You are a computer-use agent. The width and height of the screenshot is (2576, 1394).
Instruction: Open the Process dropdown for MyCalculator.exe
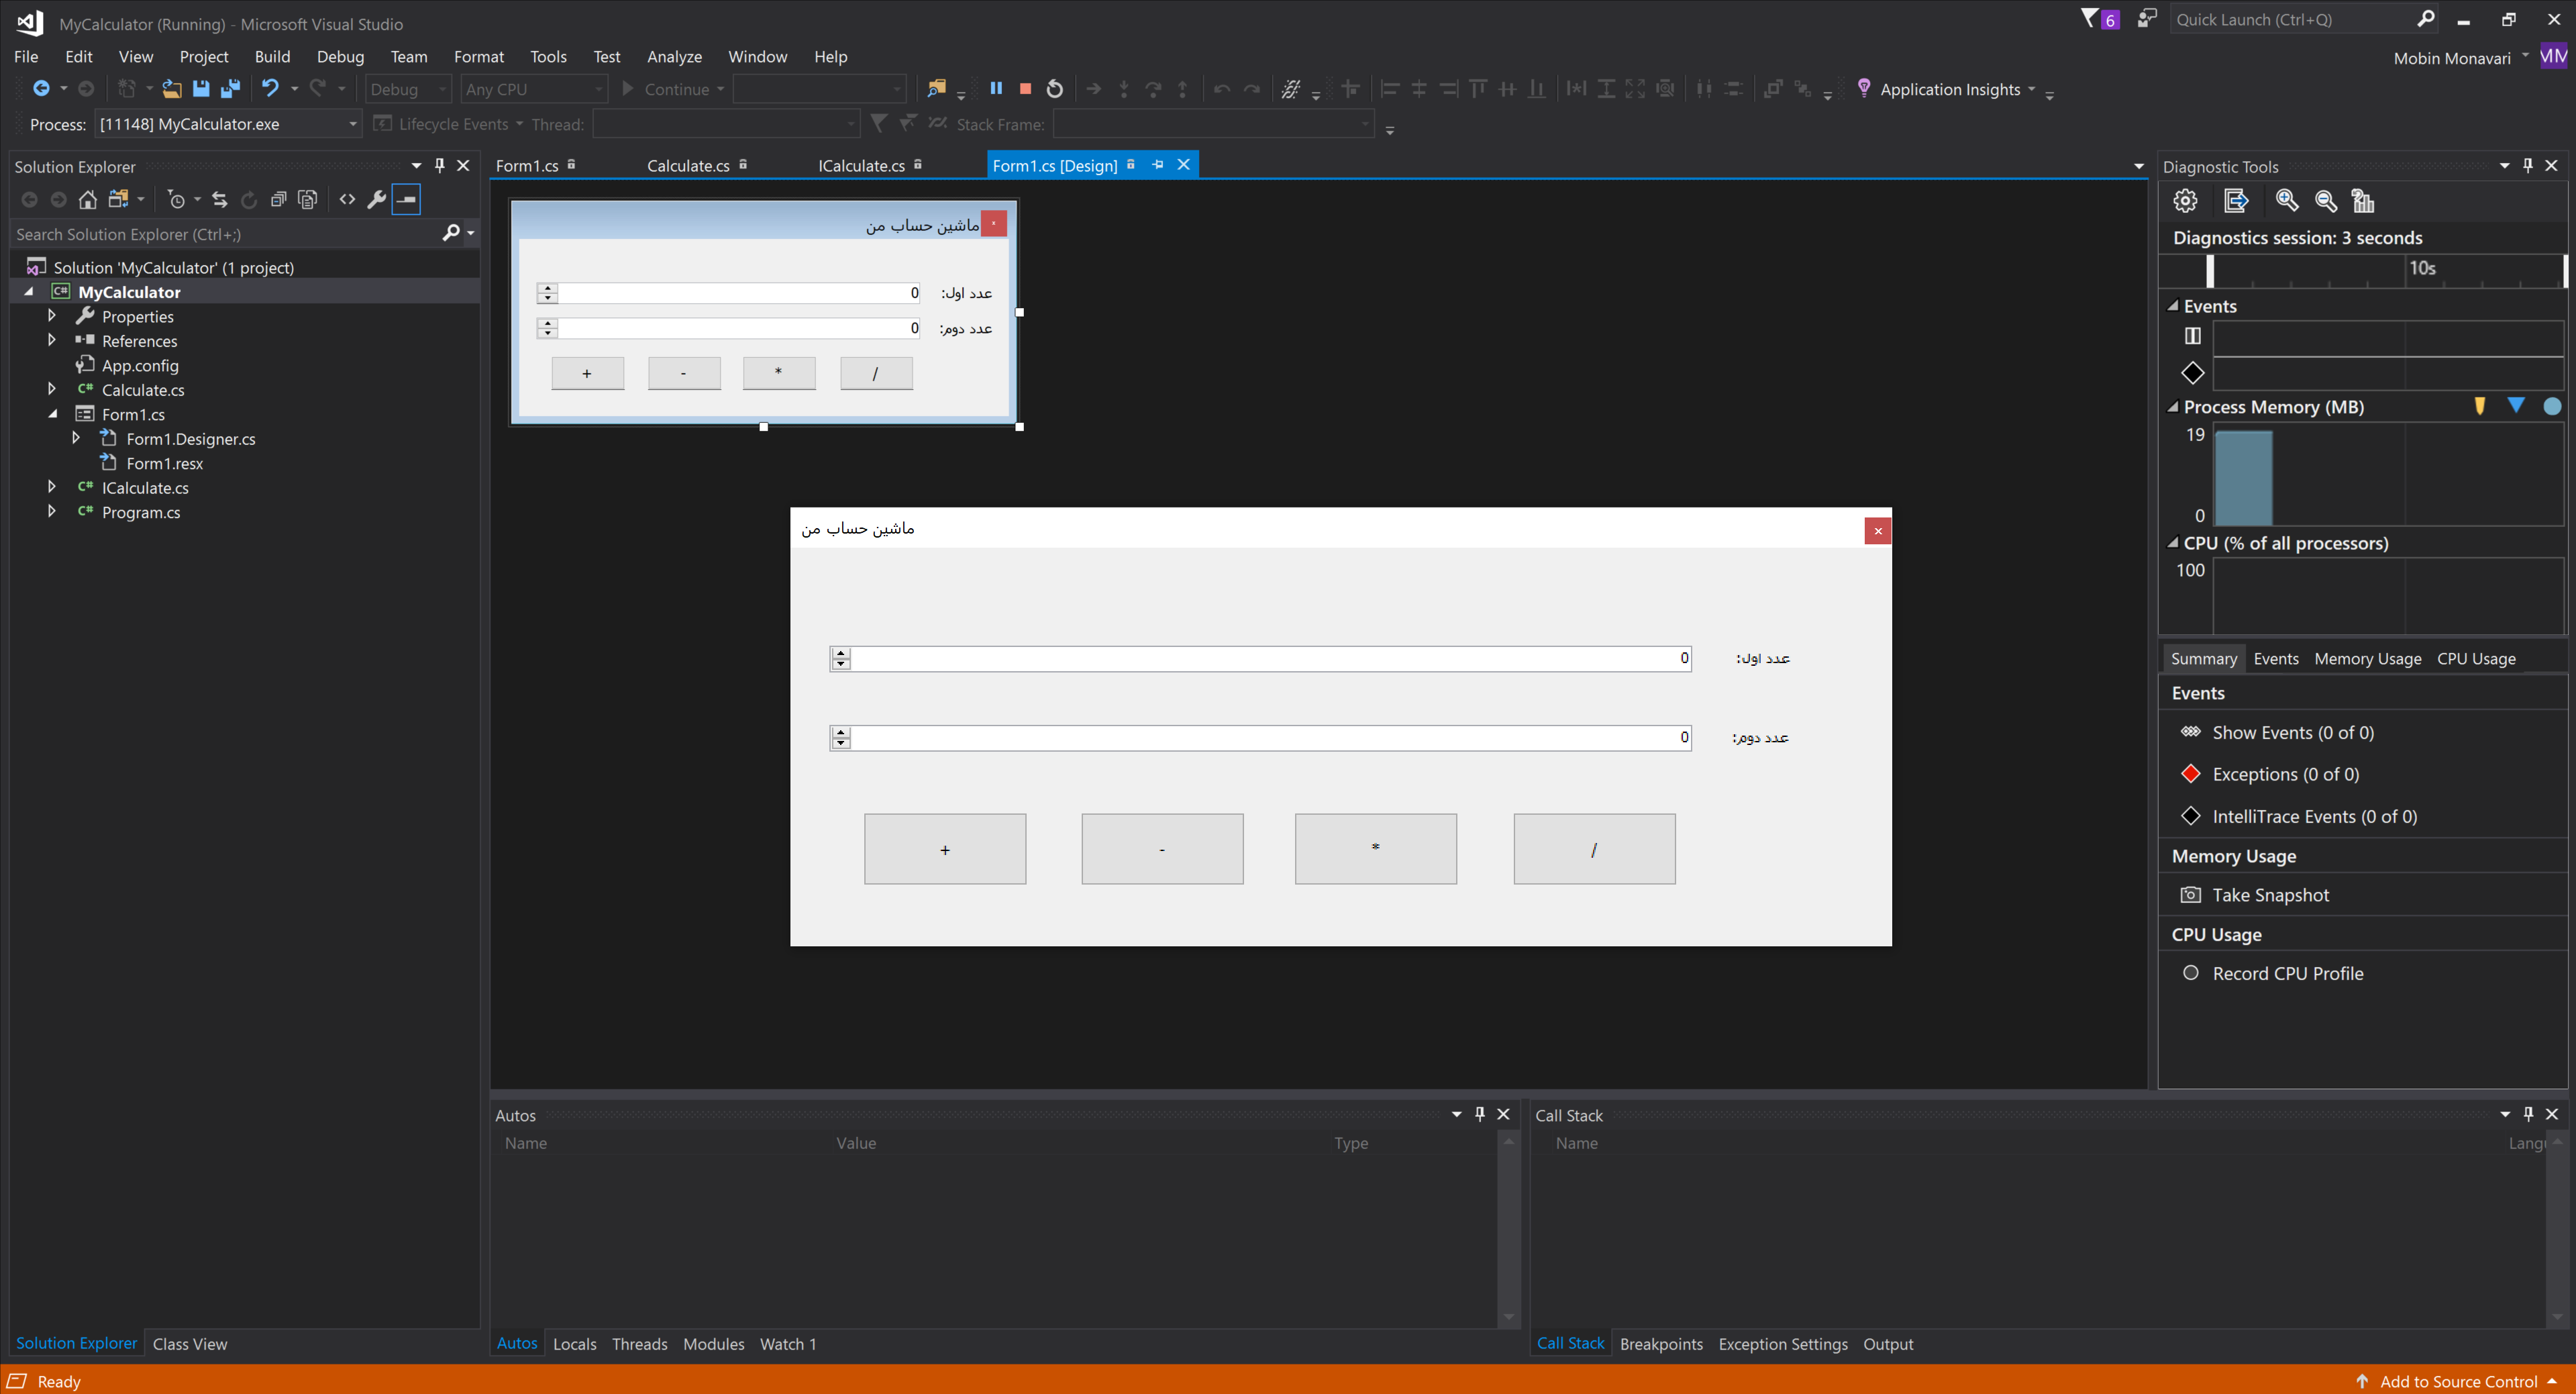click(352, 124)
